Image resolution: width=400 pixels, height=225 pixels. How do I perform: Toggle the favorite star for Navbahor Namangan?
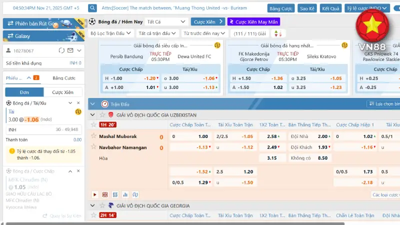[93, 147]
